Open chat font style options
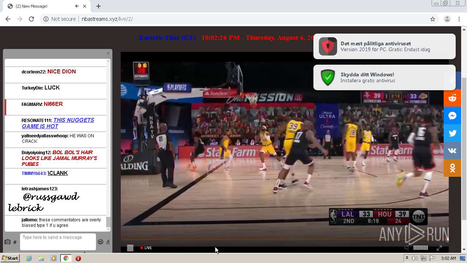This screenshot has height=263, width=467. click(108, 242)
